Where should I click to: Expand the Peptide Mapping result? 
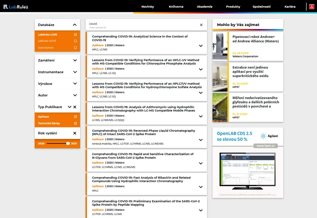click(x=201, y=210)
